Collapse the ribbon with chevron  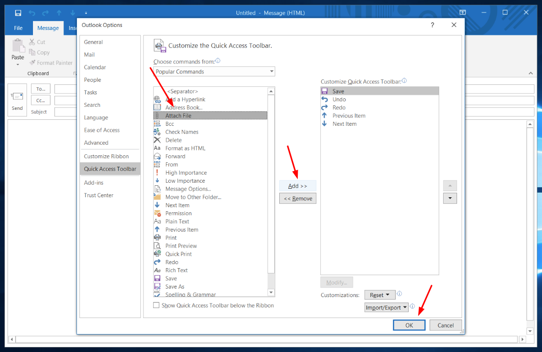tap(531, 73)
